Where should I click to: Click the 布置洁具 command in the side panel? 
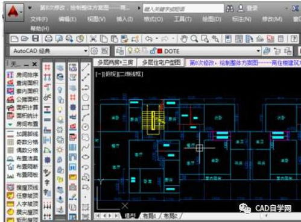click(23, 158)
